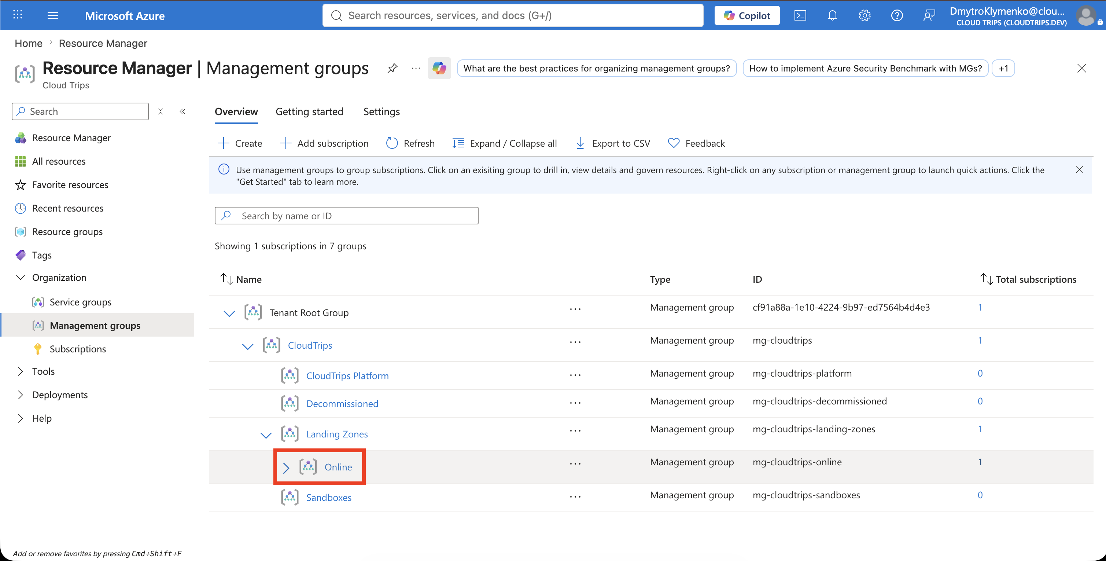
Task: Launch Cloud Shell from top bar
Action: pos(800,15)
